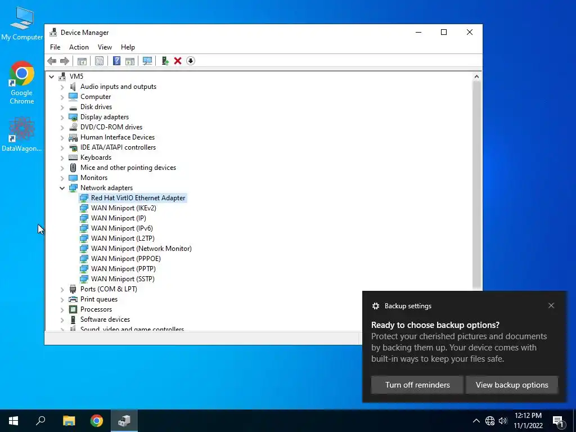
Task: Expand DVD/CD-ROM drives category
Action: (x=62, y=128)
